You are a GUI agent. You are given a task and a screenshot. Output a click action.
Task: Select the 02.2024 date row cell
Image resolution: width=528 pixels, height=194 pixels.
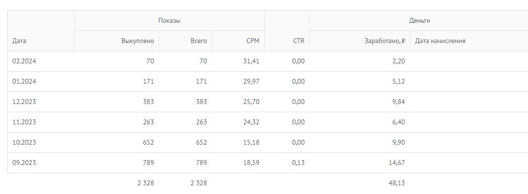pos(24,61)
